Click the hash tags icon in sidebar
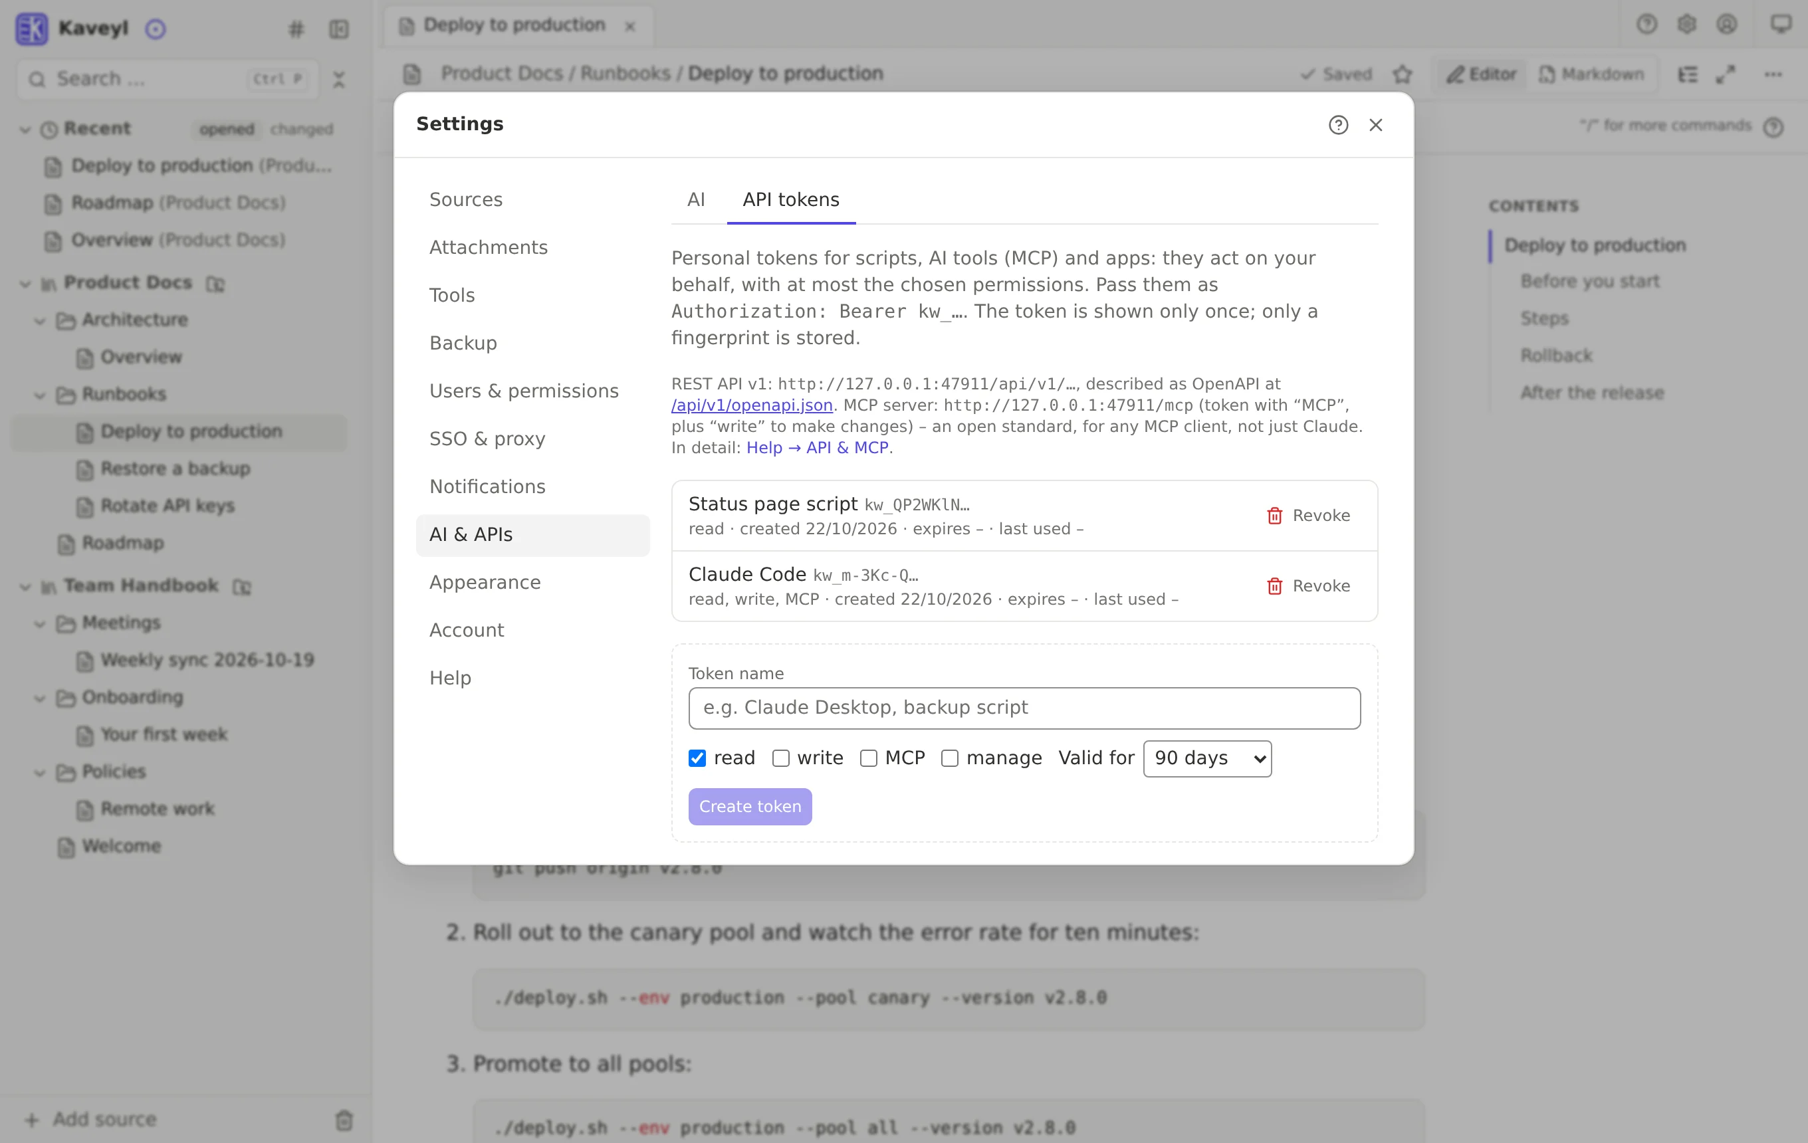 (296, 29)
